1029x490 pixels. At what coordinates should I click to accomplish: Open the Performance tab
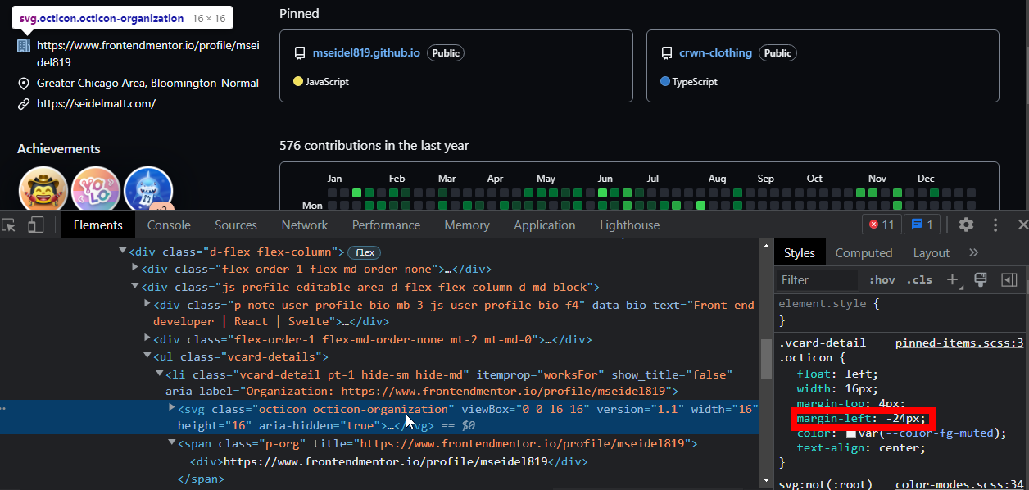[386, 225]
